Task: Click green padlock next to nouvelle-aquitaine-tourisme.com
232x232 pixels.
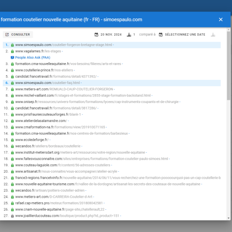Action: point(13,185)
